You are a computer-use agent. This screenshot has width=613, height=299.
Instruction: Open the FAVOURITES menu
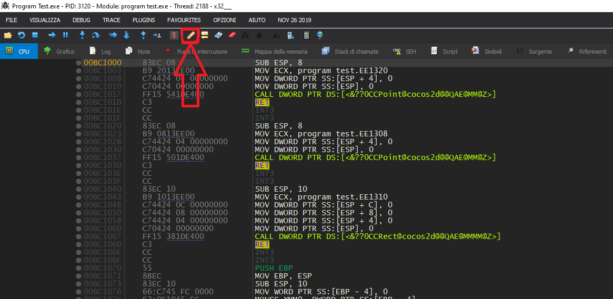(184, 20)
